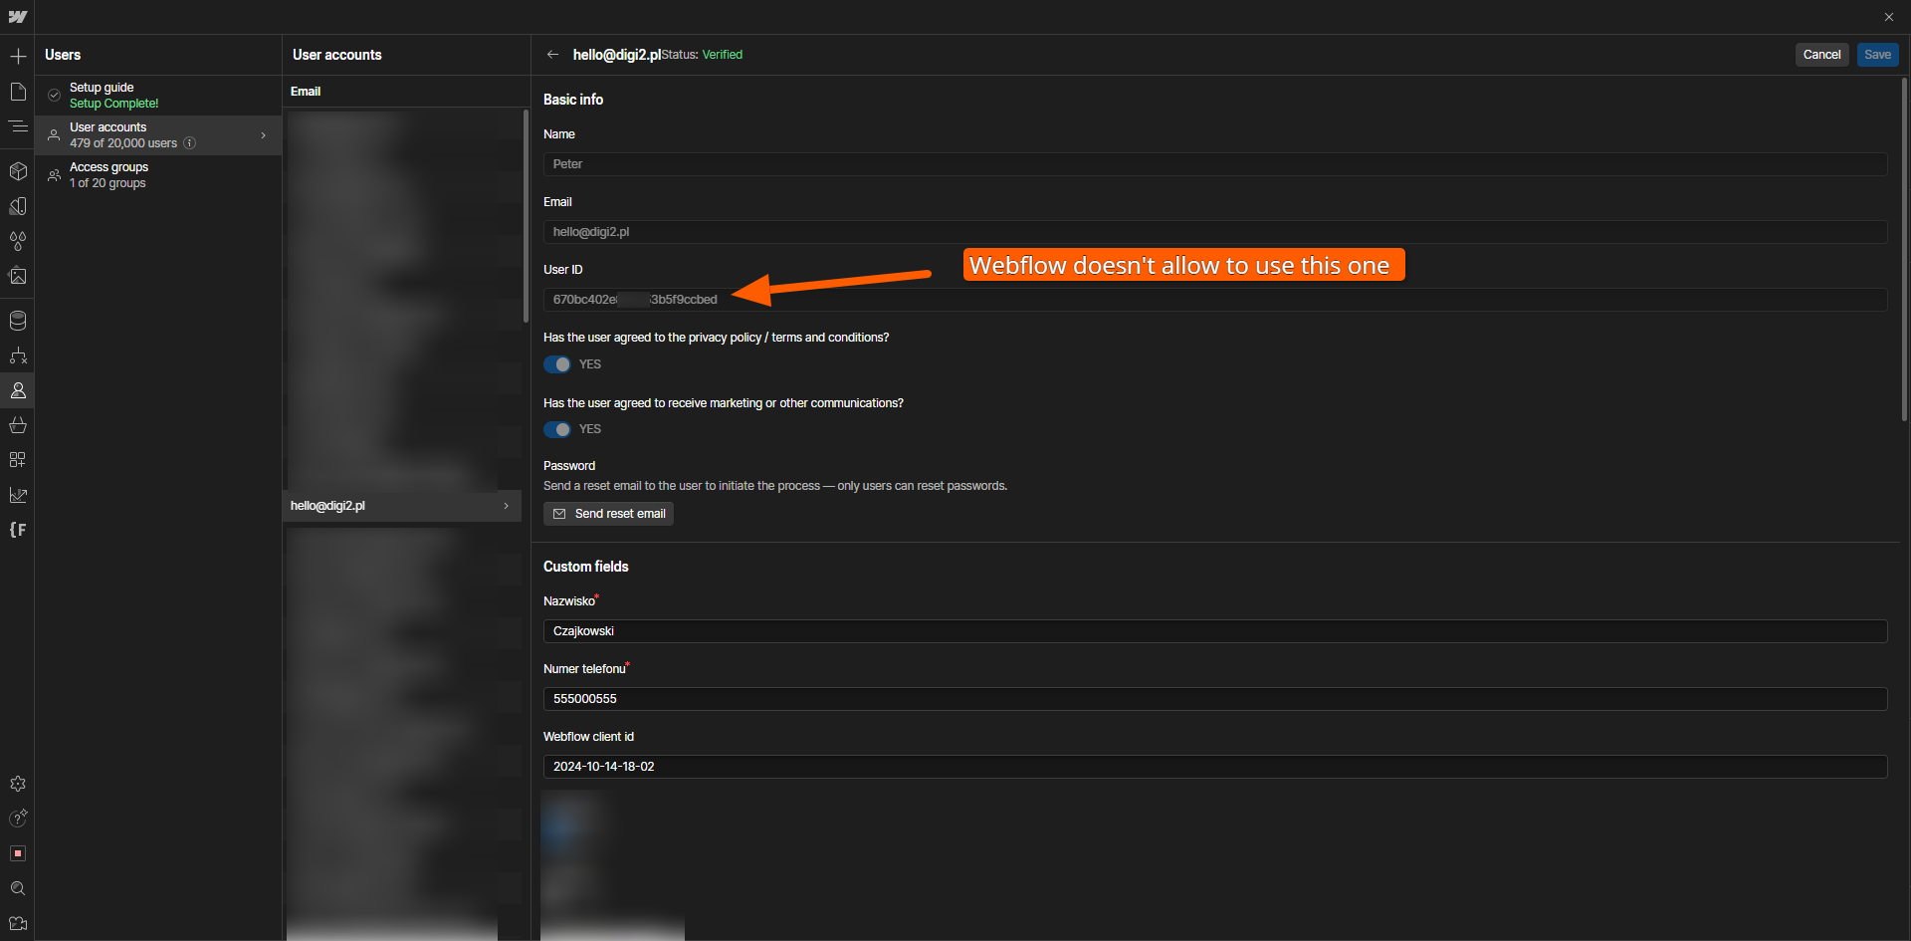Click the '479 of 20,000 users' text
The width and height of the screenshot is (1911, 941).
[x=123, y=143]
